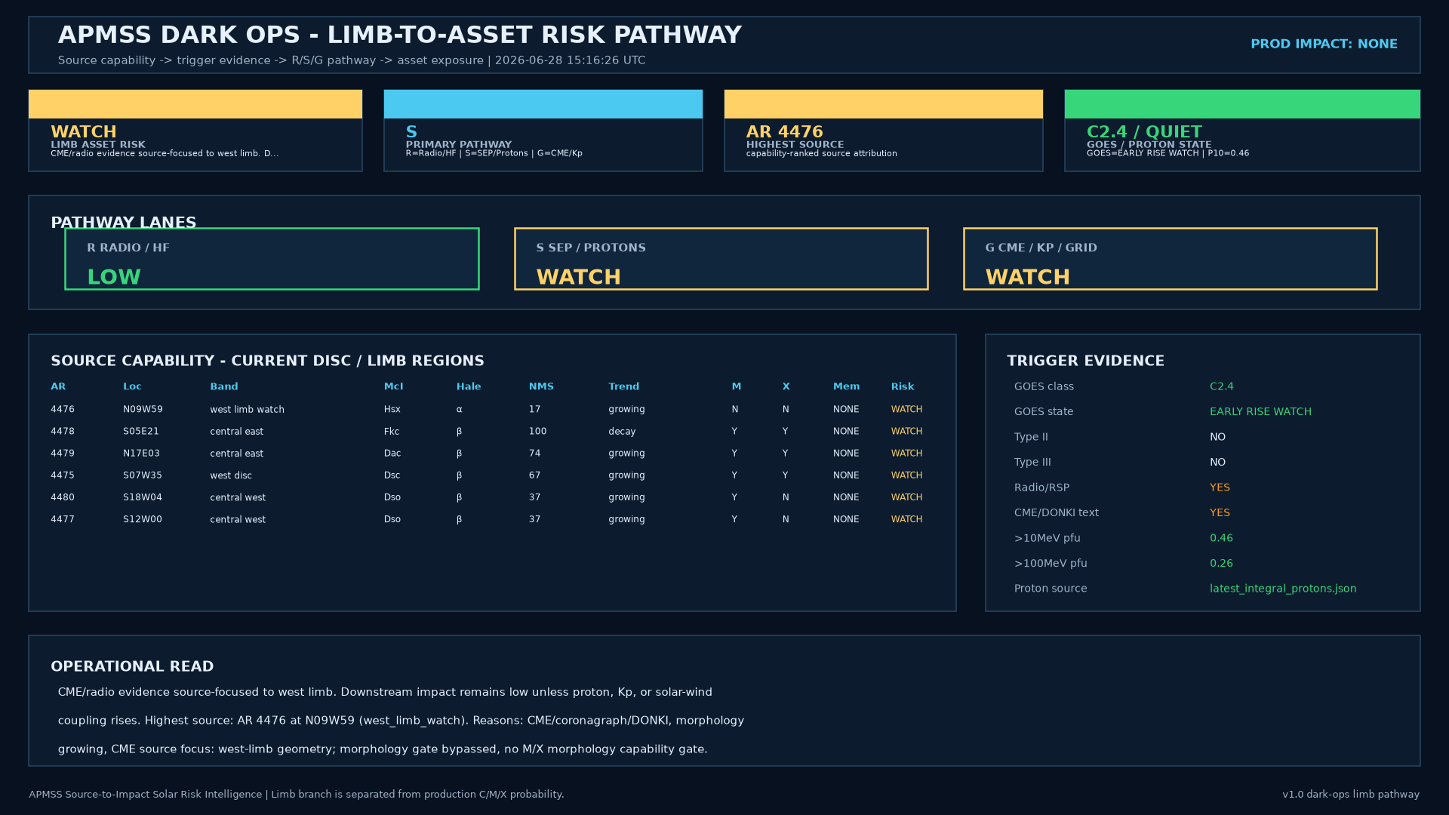This screenshot has width=1449, height=815.
Task: Click NMS value 74
Action: coord(535,453)
